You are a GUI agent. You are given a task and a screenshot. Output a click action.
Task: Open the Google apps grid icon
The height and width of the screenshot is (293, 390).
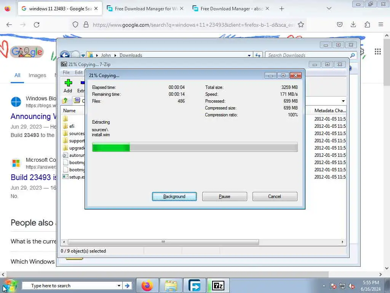(377, 52)
